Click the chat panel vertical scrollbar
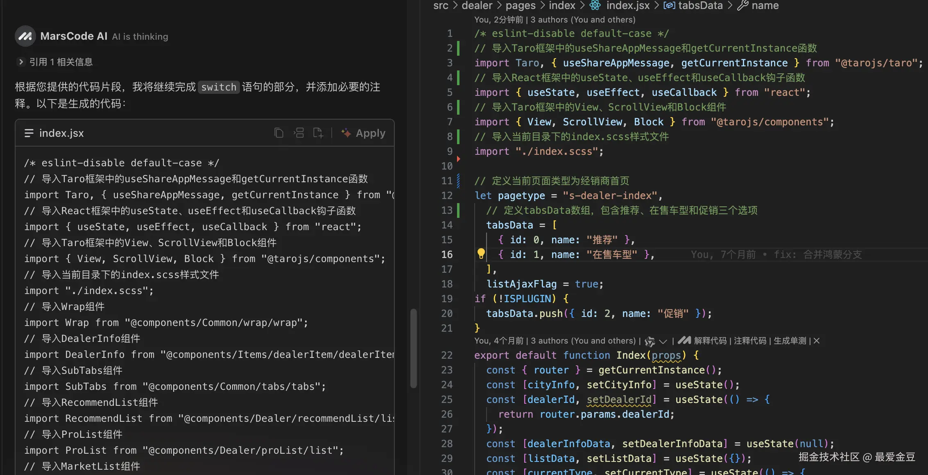928x475 pixels. pos(414,348)
